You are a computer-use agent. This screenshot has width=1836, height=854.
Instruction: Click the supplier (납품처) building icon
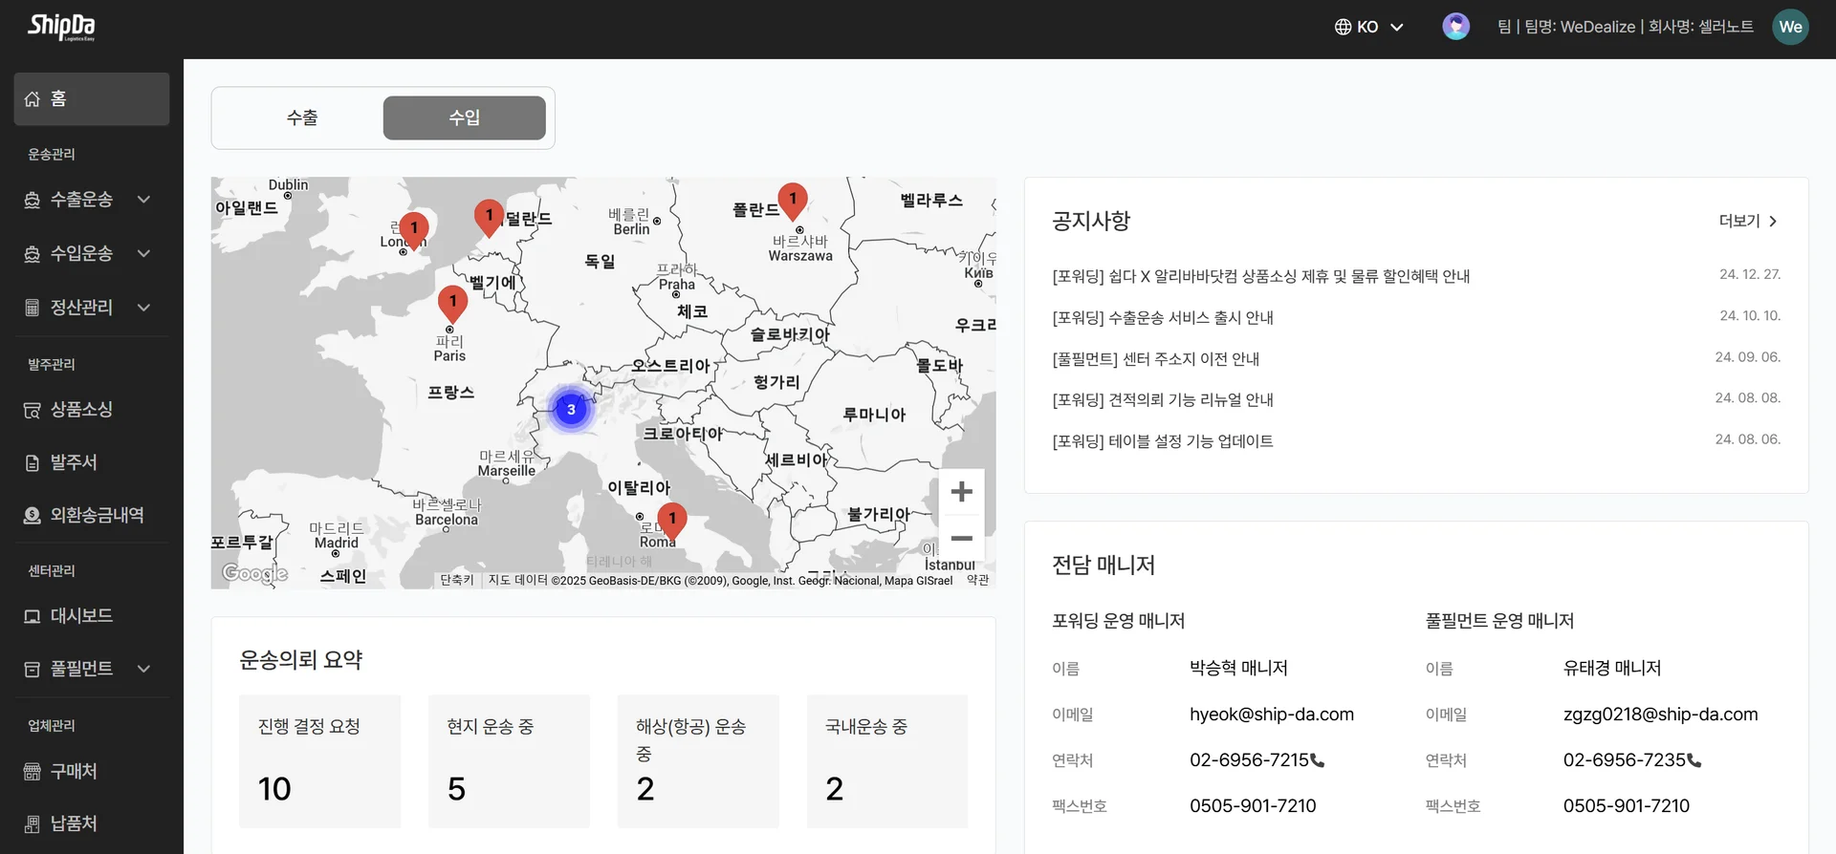(x=33, y=824)
